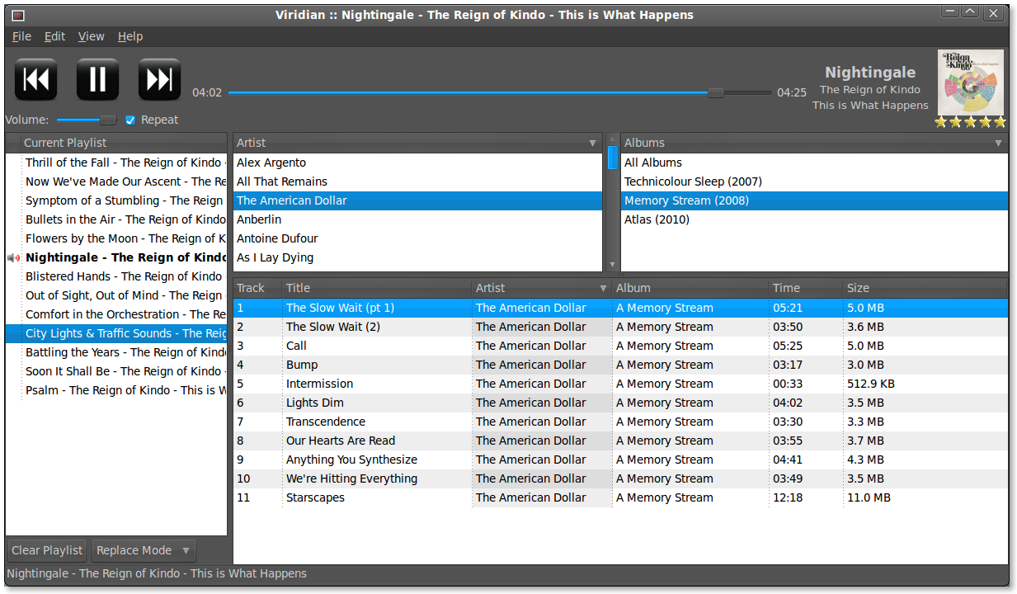This screenshot has width=1017, height=594.
Task: Sort by the Album column header
Action: point(690,288)
